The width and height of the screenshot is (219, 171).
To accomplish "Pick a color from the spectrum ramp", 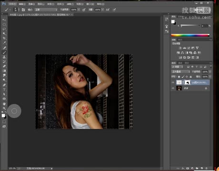I will point(190,35).
